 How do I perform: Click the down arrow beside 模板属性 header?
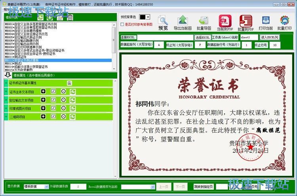pyautogui.click(x=8, y=75)
